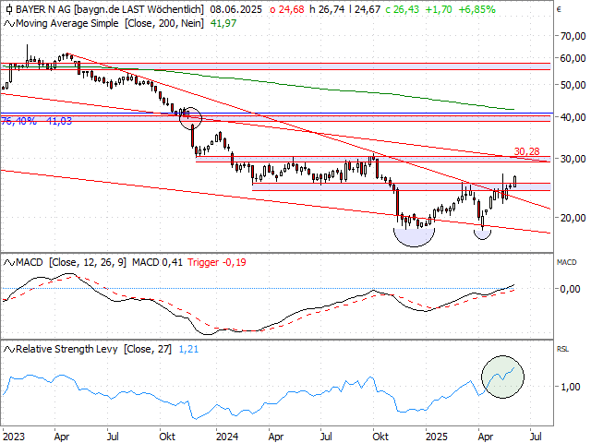
Task: Click the Fibonacci label 76,40%
Action: [18, 121]
